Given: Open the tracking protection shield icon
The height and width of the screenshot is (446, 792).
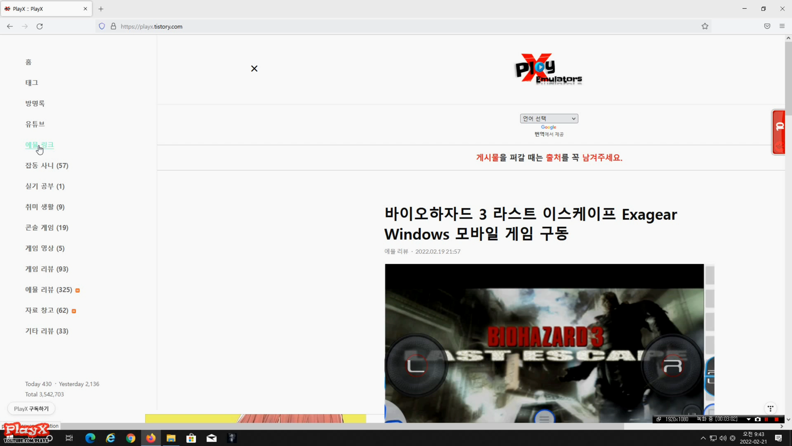Looking at the screenshot, I should (102, 26).
